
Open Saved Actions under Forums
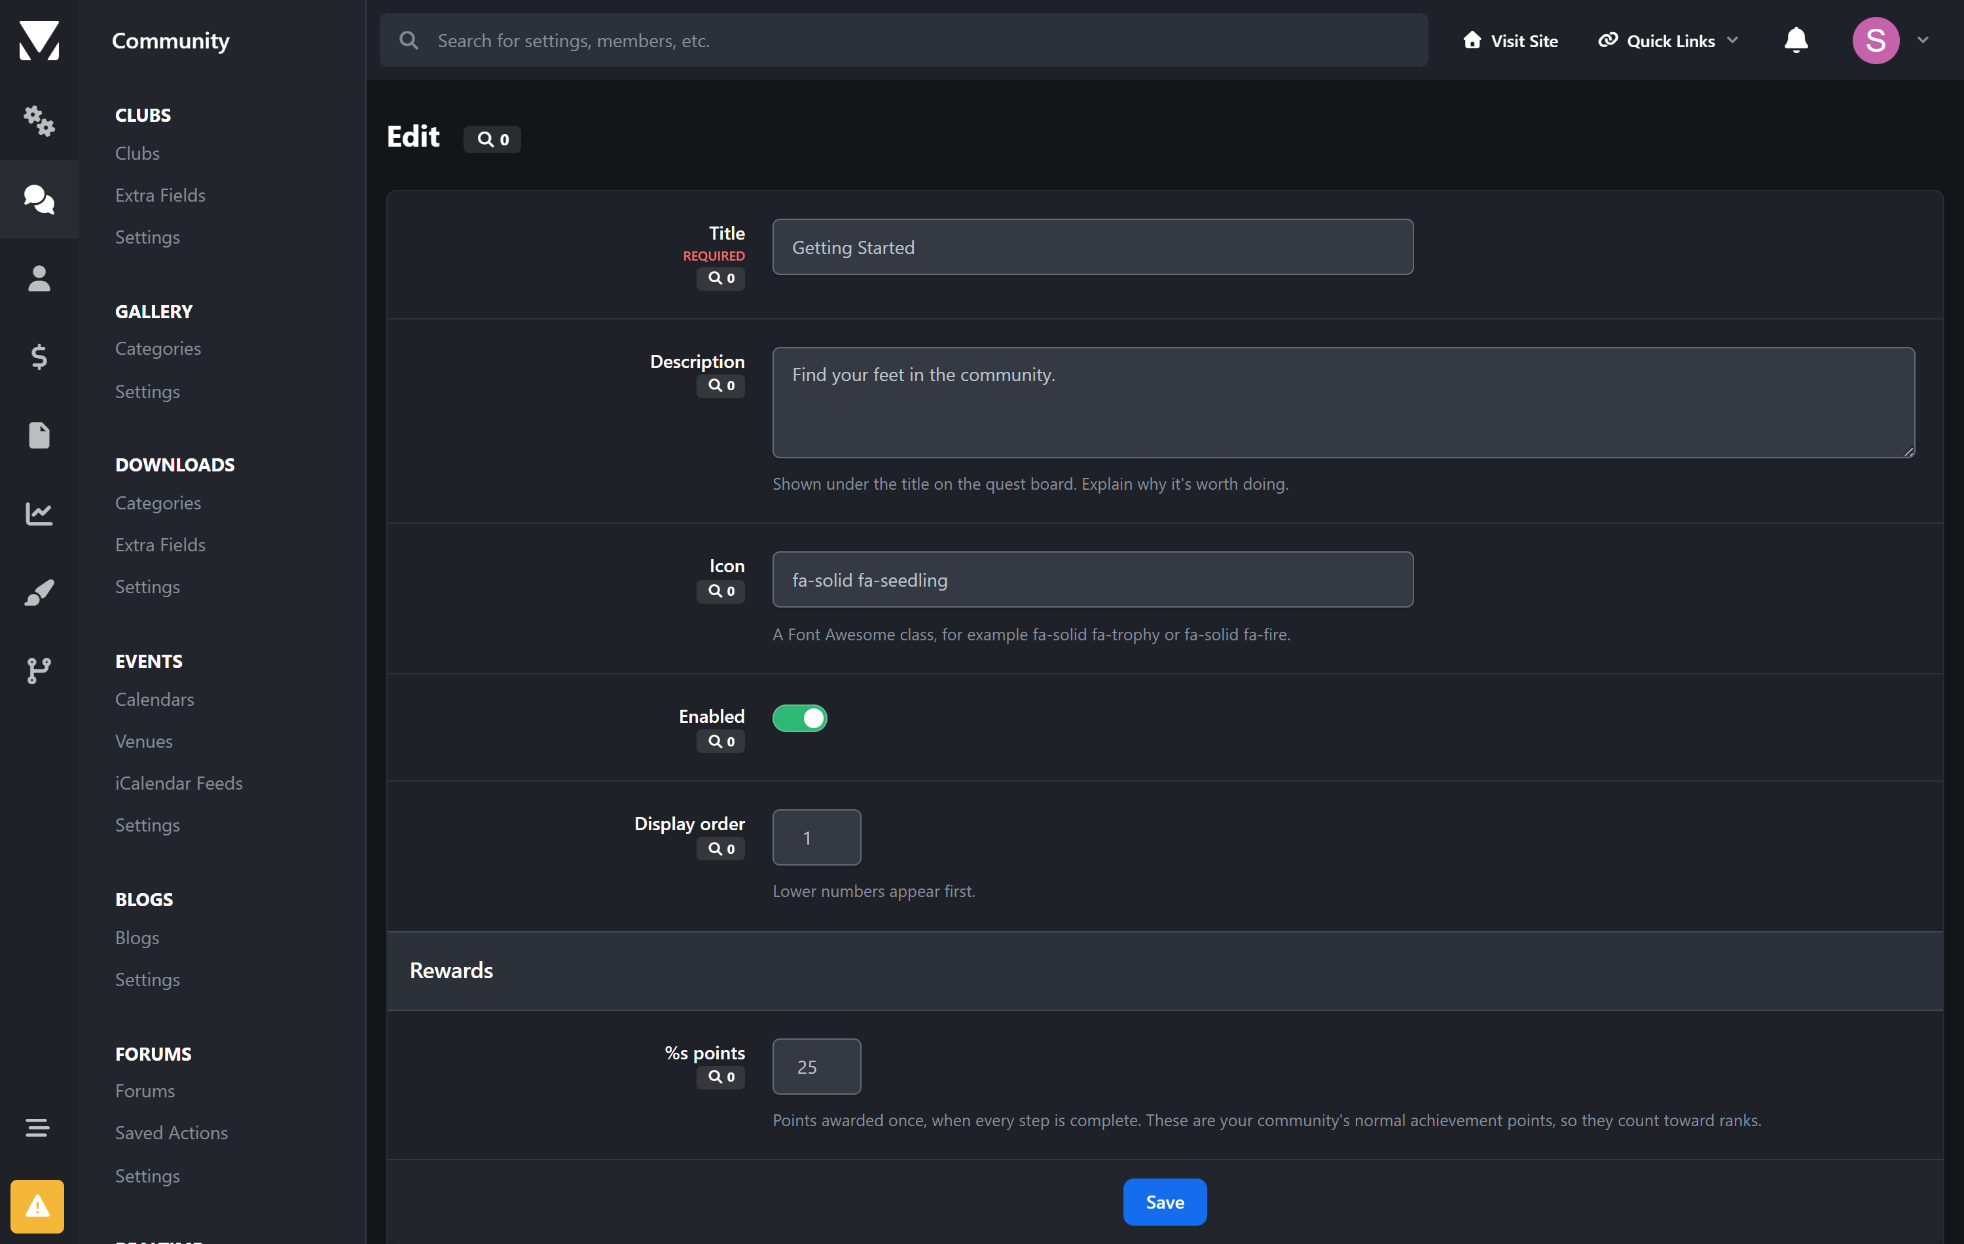(172, 1132)
